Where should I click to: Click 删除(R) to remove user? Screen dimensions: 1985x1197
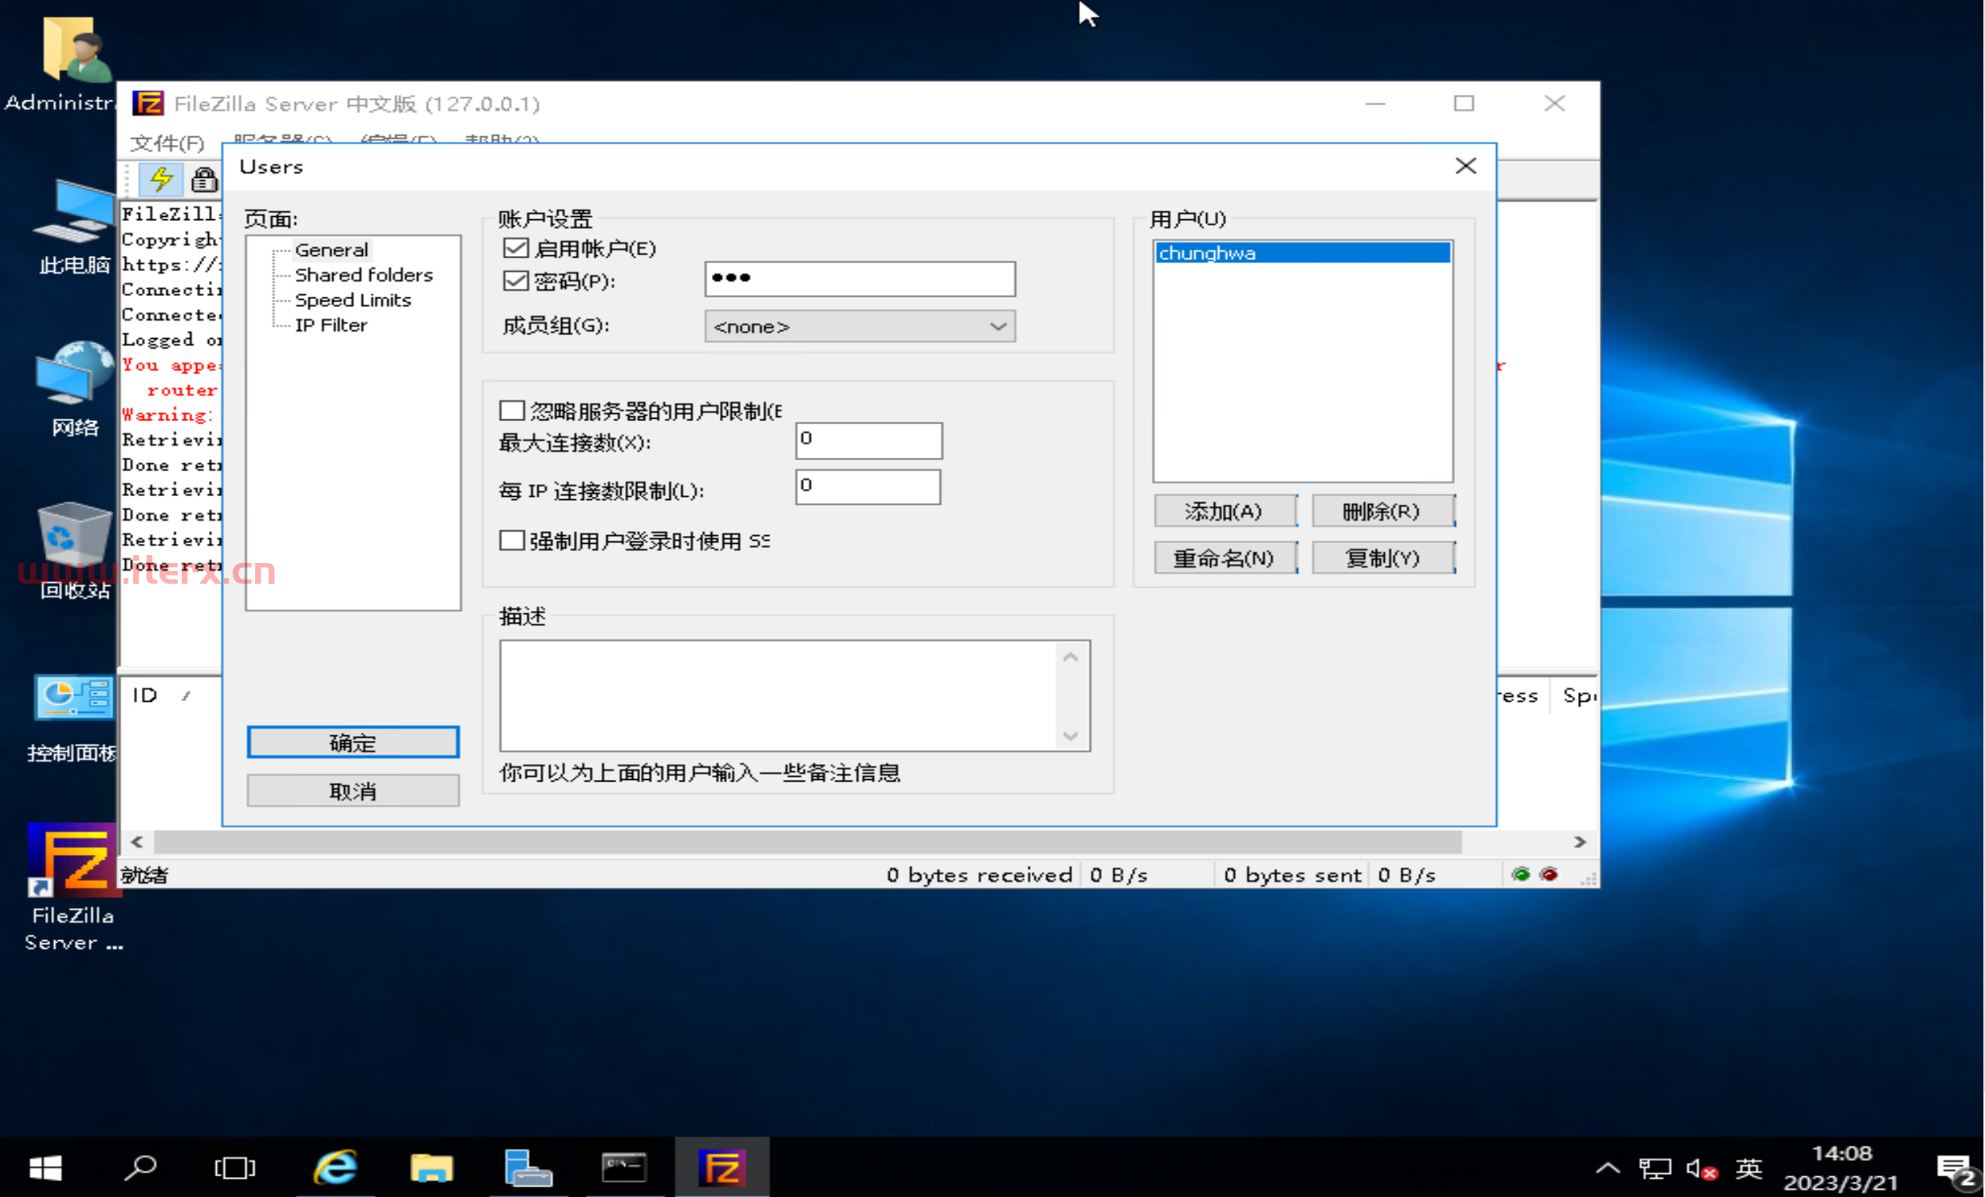1382,511
